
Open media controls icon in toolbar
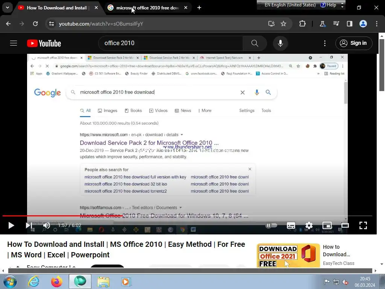[336, 24]
